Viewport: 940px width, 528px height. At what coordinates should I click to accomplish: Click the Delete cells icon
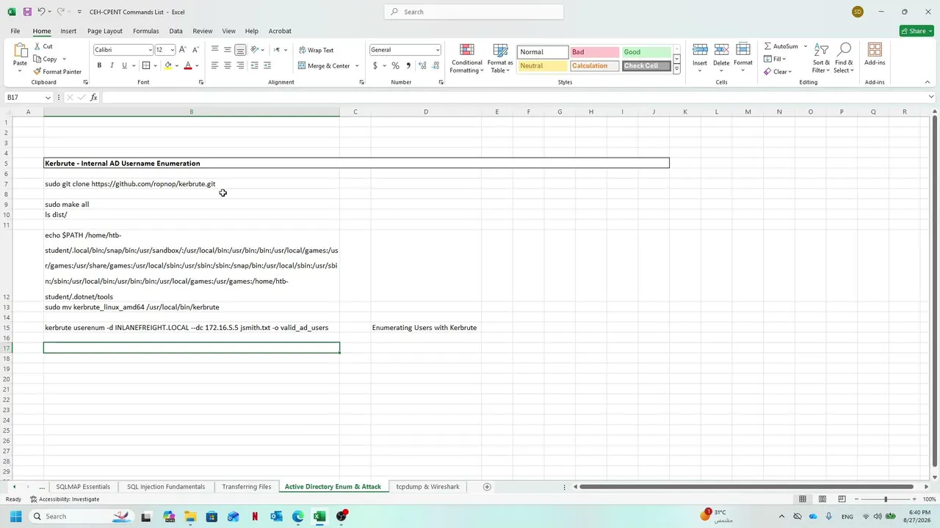point(721,50)
